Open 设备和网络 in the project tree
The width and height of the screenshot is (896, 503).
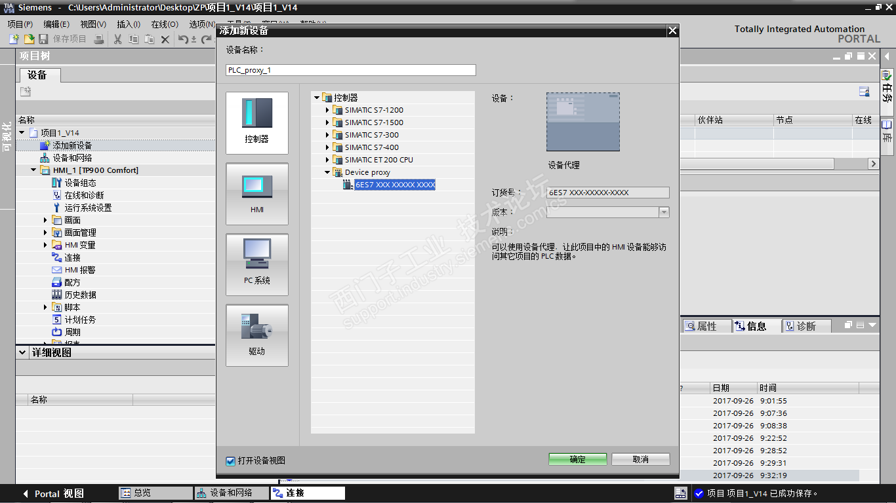(x=72, y=158)
